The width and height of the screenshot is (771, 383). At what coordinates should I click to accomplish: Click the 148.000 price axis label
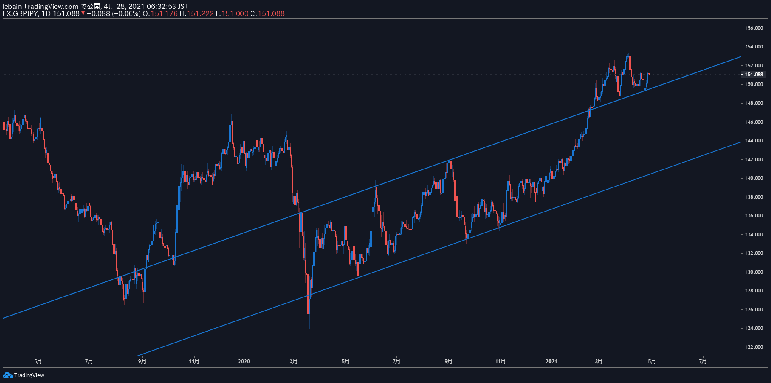(754, 103)
